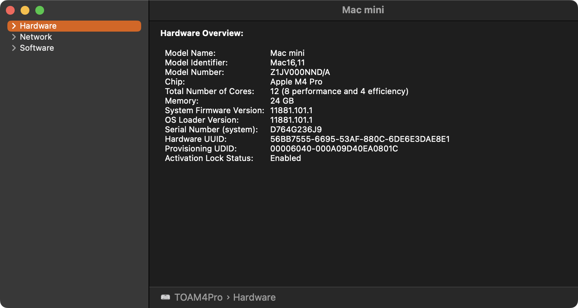This screenshot has width=578, height=308.
Task: Click the Hardware UUID value
Action: coord(360,139)
